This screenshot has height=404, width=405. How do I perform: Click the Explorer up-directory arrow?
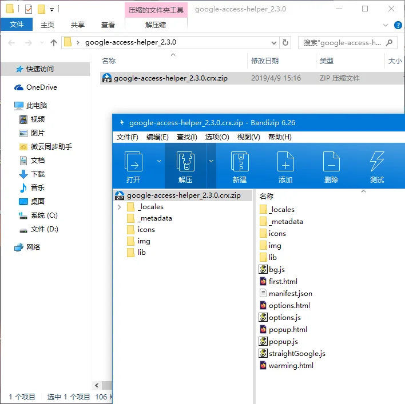point(54,42)
